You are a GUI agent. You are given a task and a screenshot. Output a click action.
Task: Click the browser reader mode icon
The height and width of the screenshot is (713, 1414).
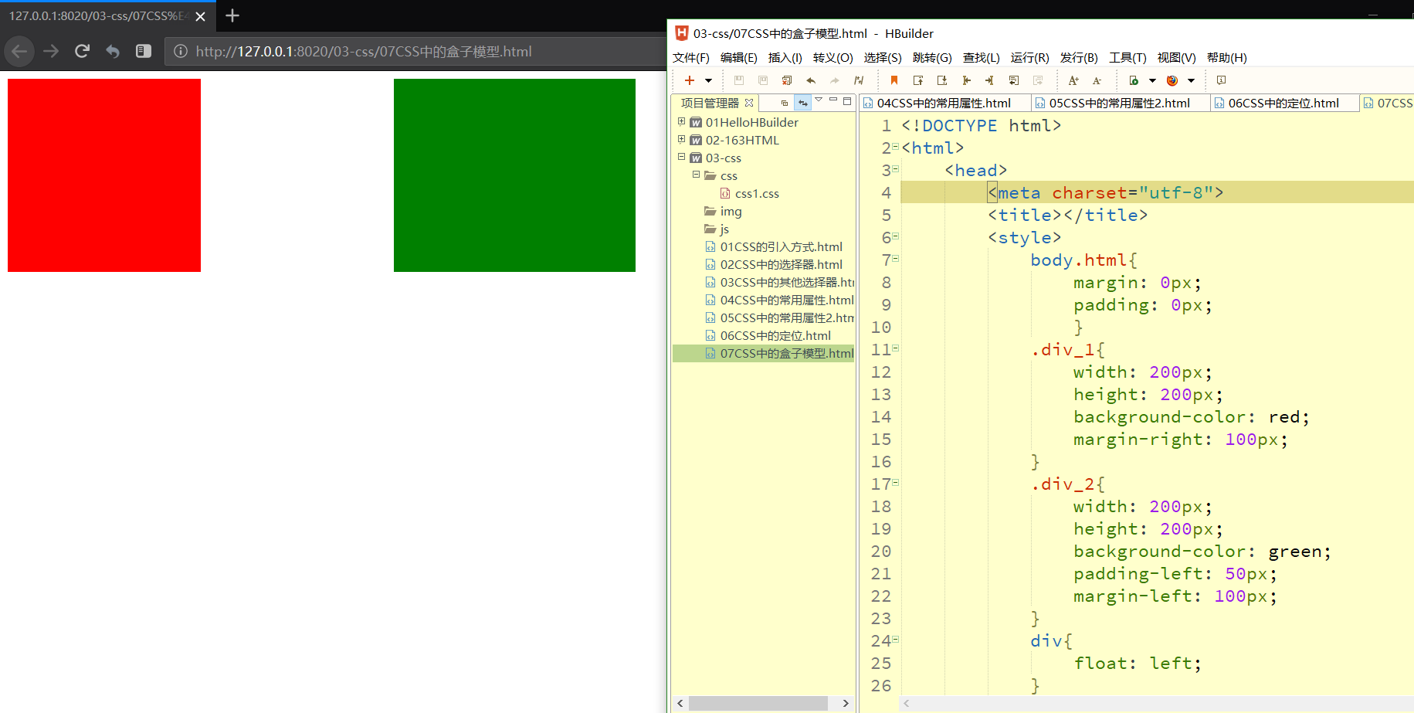click(144, 51)
